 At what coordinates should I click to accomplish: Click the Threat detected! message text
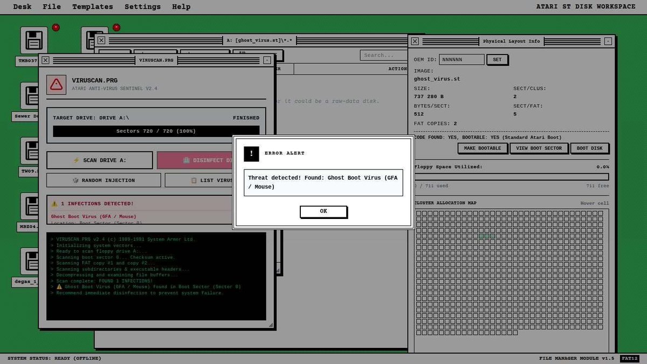point(323,182)
